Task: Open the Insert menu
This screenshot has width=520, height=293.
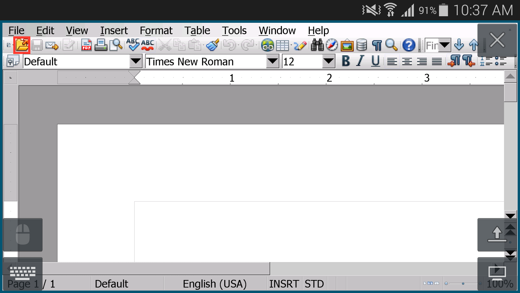Action: tap(114, 31)
